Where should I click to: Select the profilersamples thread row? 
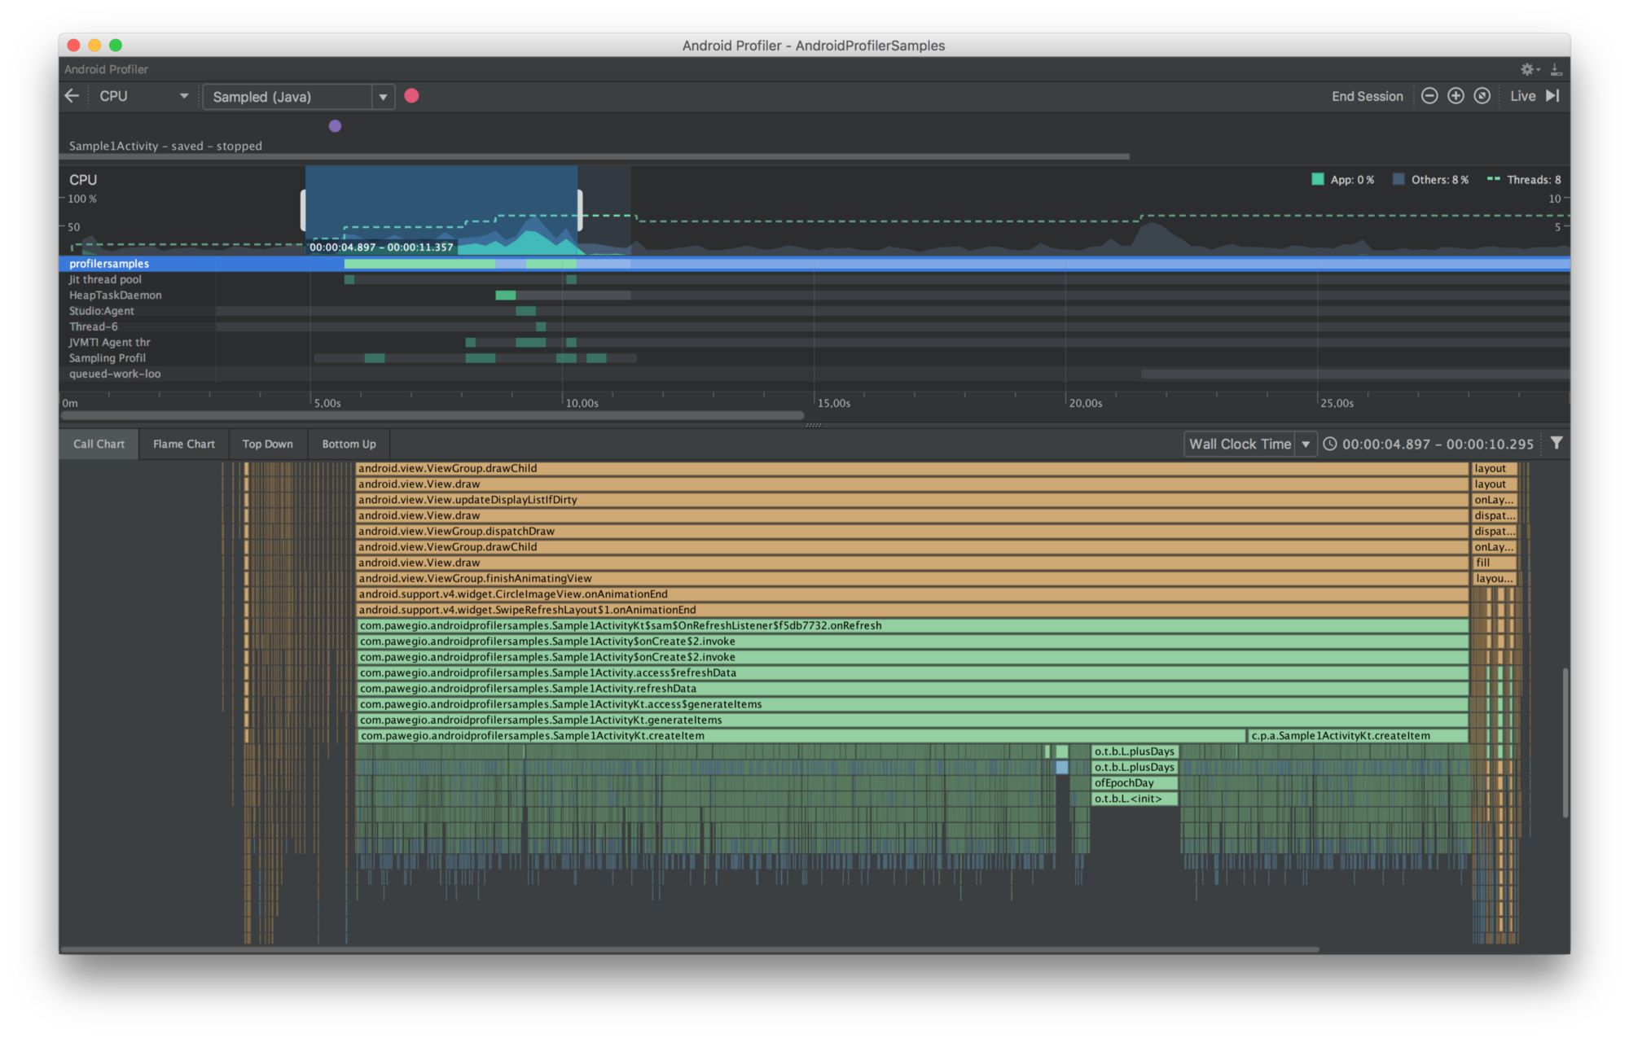pyautogui.click(x=109, y=263)
